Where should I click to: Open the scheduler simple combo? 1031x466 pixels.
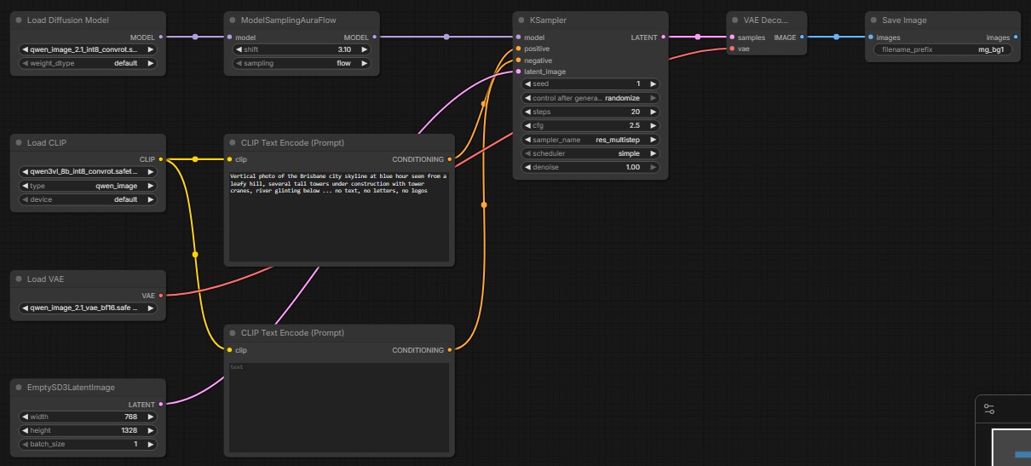(x=590, y=153)
